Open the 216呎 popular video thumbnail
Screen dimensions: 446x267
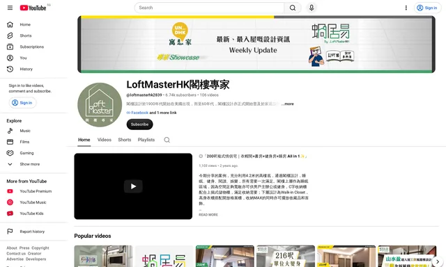pos(286,256)
